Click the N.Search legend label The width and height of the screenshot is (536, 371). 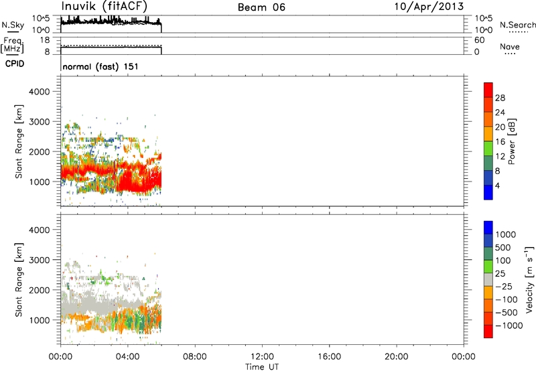517,25
